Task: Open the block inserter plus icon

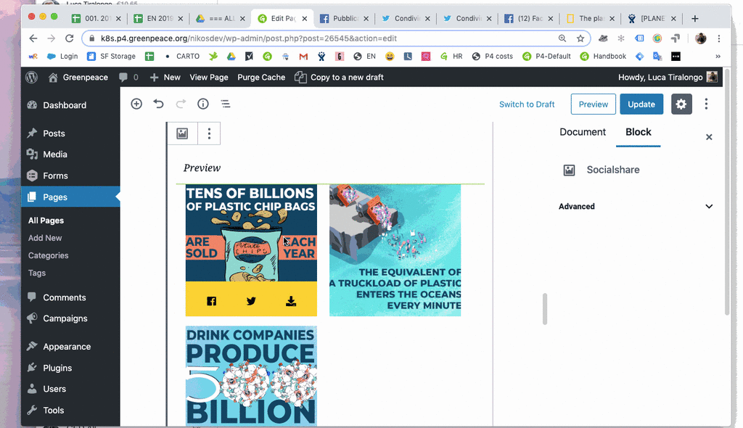Action: click(136, 104)
